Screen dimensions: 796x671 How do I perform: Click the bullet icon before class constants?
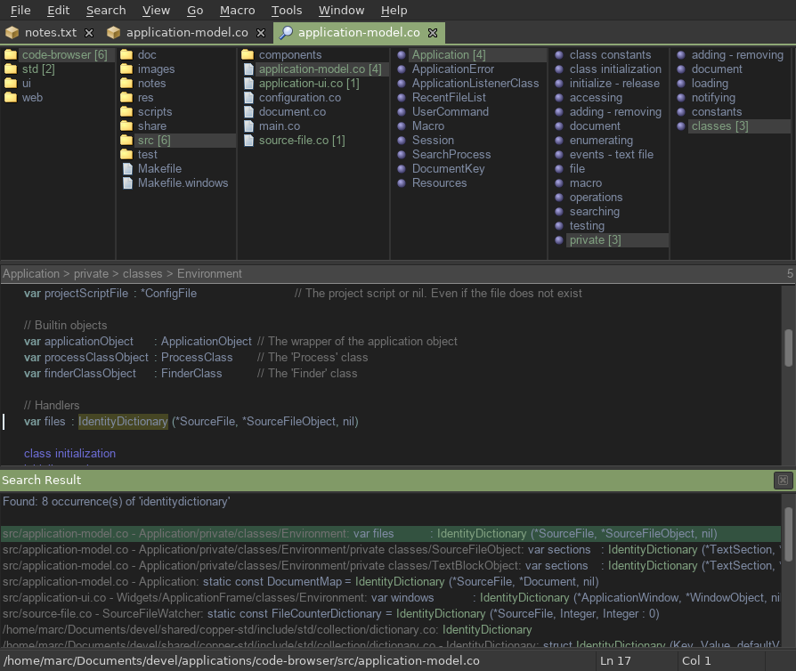(560, 53)
